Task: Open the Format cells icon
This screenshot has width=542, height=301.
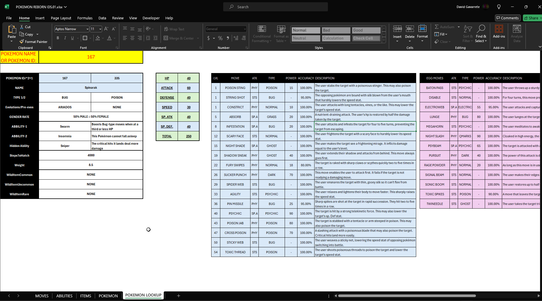Action: click(422, 29)
